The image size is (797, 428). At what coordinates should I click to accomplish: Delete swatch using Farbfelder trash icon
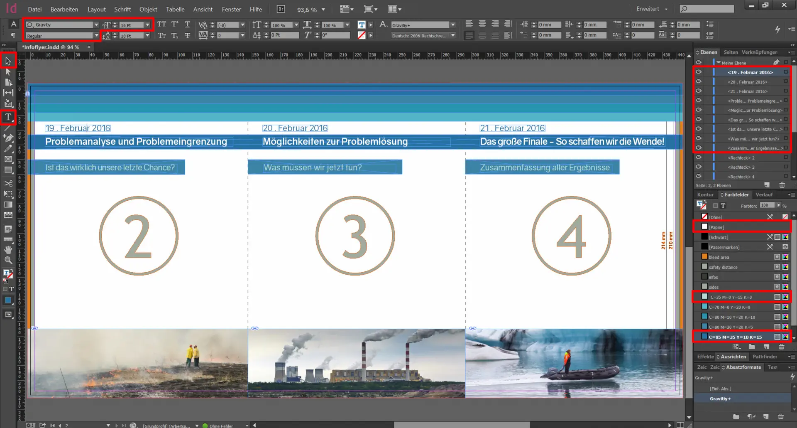[x=781, y=347]
